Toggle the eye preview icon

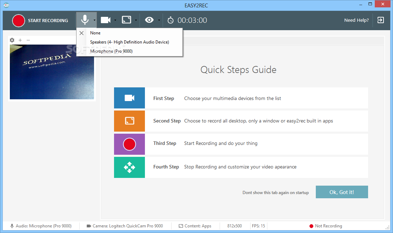point(149,20)
